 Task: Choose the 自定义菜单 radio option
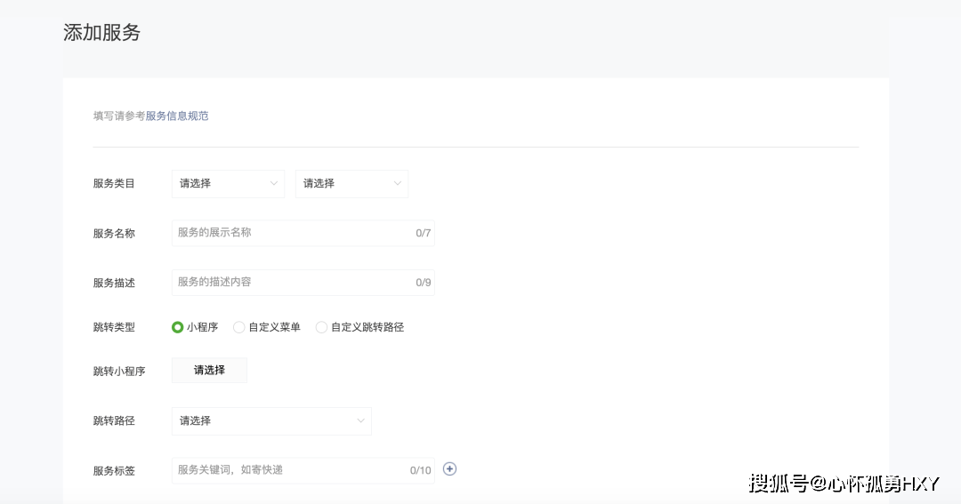tap(238, 327)
